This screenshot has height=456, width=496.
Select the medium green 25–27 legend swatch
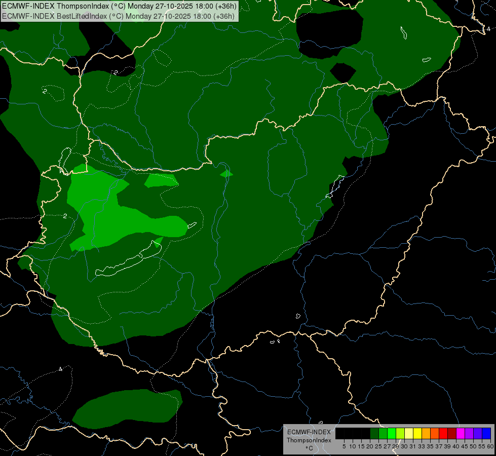[383, 433]
